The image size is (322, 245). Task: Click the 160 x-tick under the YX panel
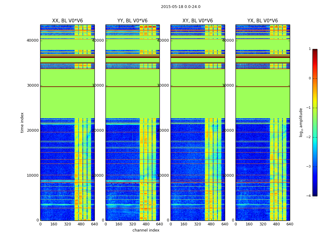click(x=249, y=224)
